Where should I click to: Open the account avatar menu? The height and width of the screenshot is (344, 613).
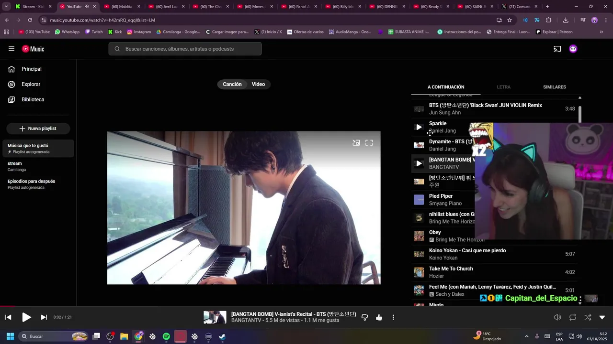(573, 49)
